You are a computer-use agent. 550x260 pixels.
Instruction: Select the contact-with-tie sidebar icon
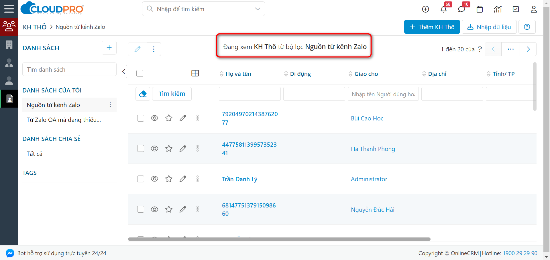[9, 63]
